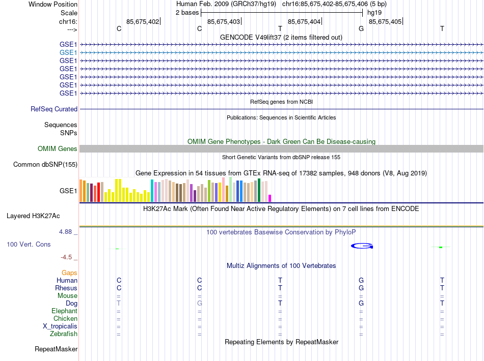Viewport: 484px width, 361px height.
Task: Click the magenta bar ending GTEx chart
Action: tap(270, 198)
